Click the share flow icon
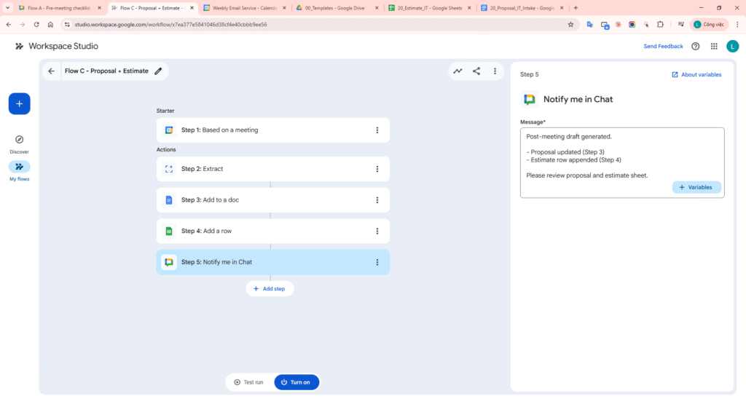 coord(476,71)
